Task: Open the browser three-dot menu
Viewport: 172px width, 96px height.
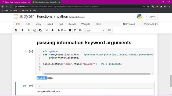Action: [x=169, y=6]
